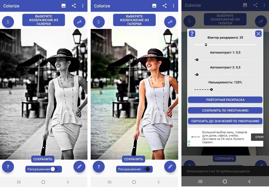Viewport: 269px width, 187px height.
Task: Click Сбросить до значений по умолчанию
Action: point(225,121)
